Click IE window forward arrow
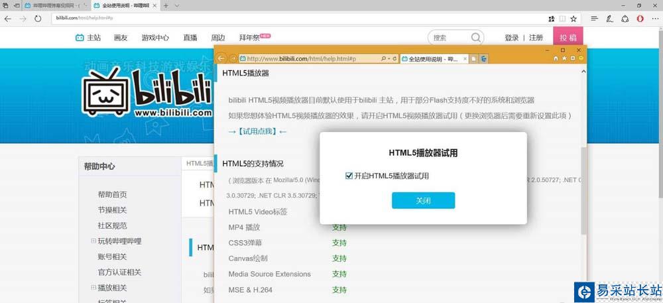This screenshot has width=663, height=303. click(233, 59)
